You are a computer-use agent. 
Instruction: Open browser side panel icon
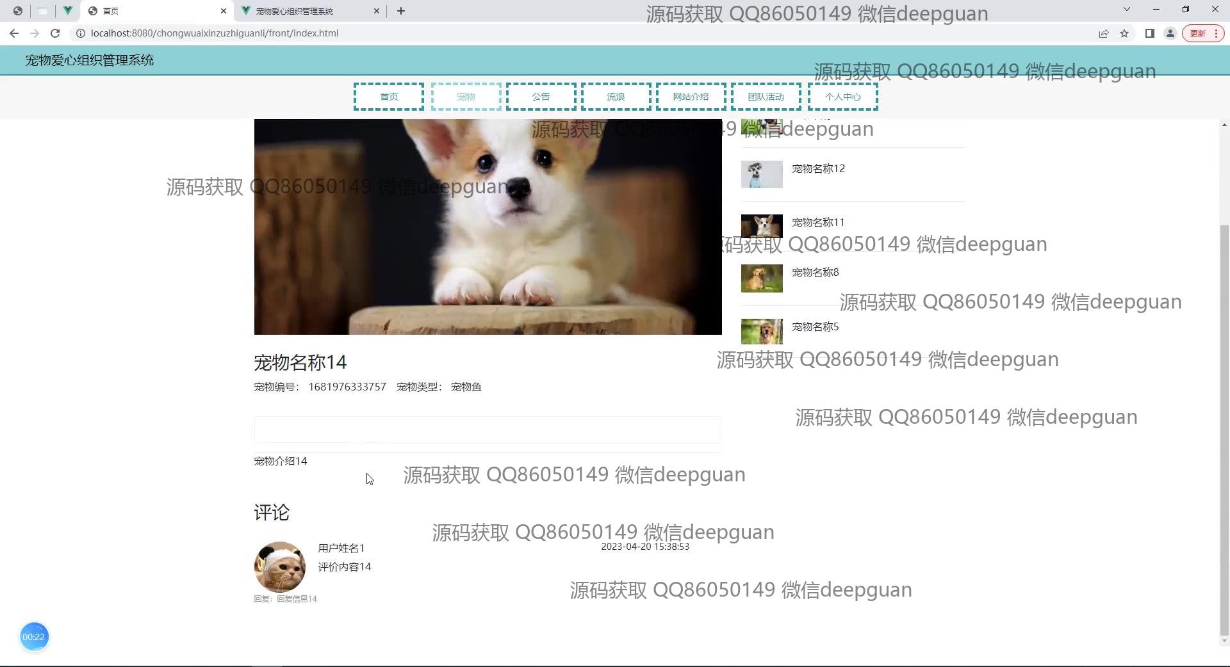(x=1150, y=33)
